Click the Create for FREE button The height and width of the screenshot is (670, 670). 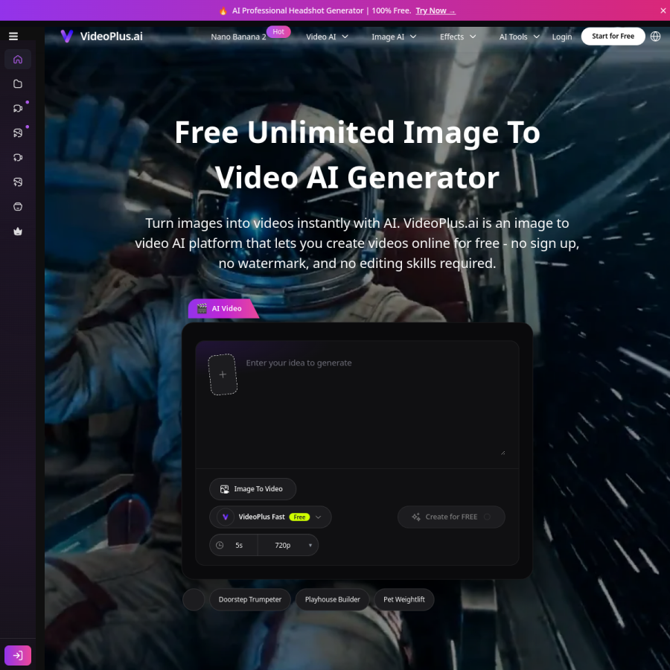pos(451,517)
